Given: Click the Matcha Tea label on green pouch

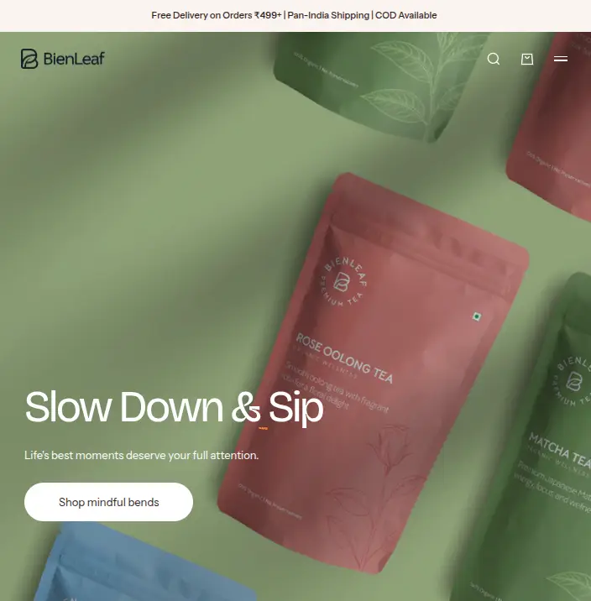Looking at the screenshot, I should pyautogui.click(x=560, y=451).
